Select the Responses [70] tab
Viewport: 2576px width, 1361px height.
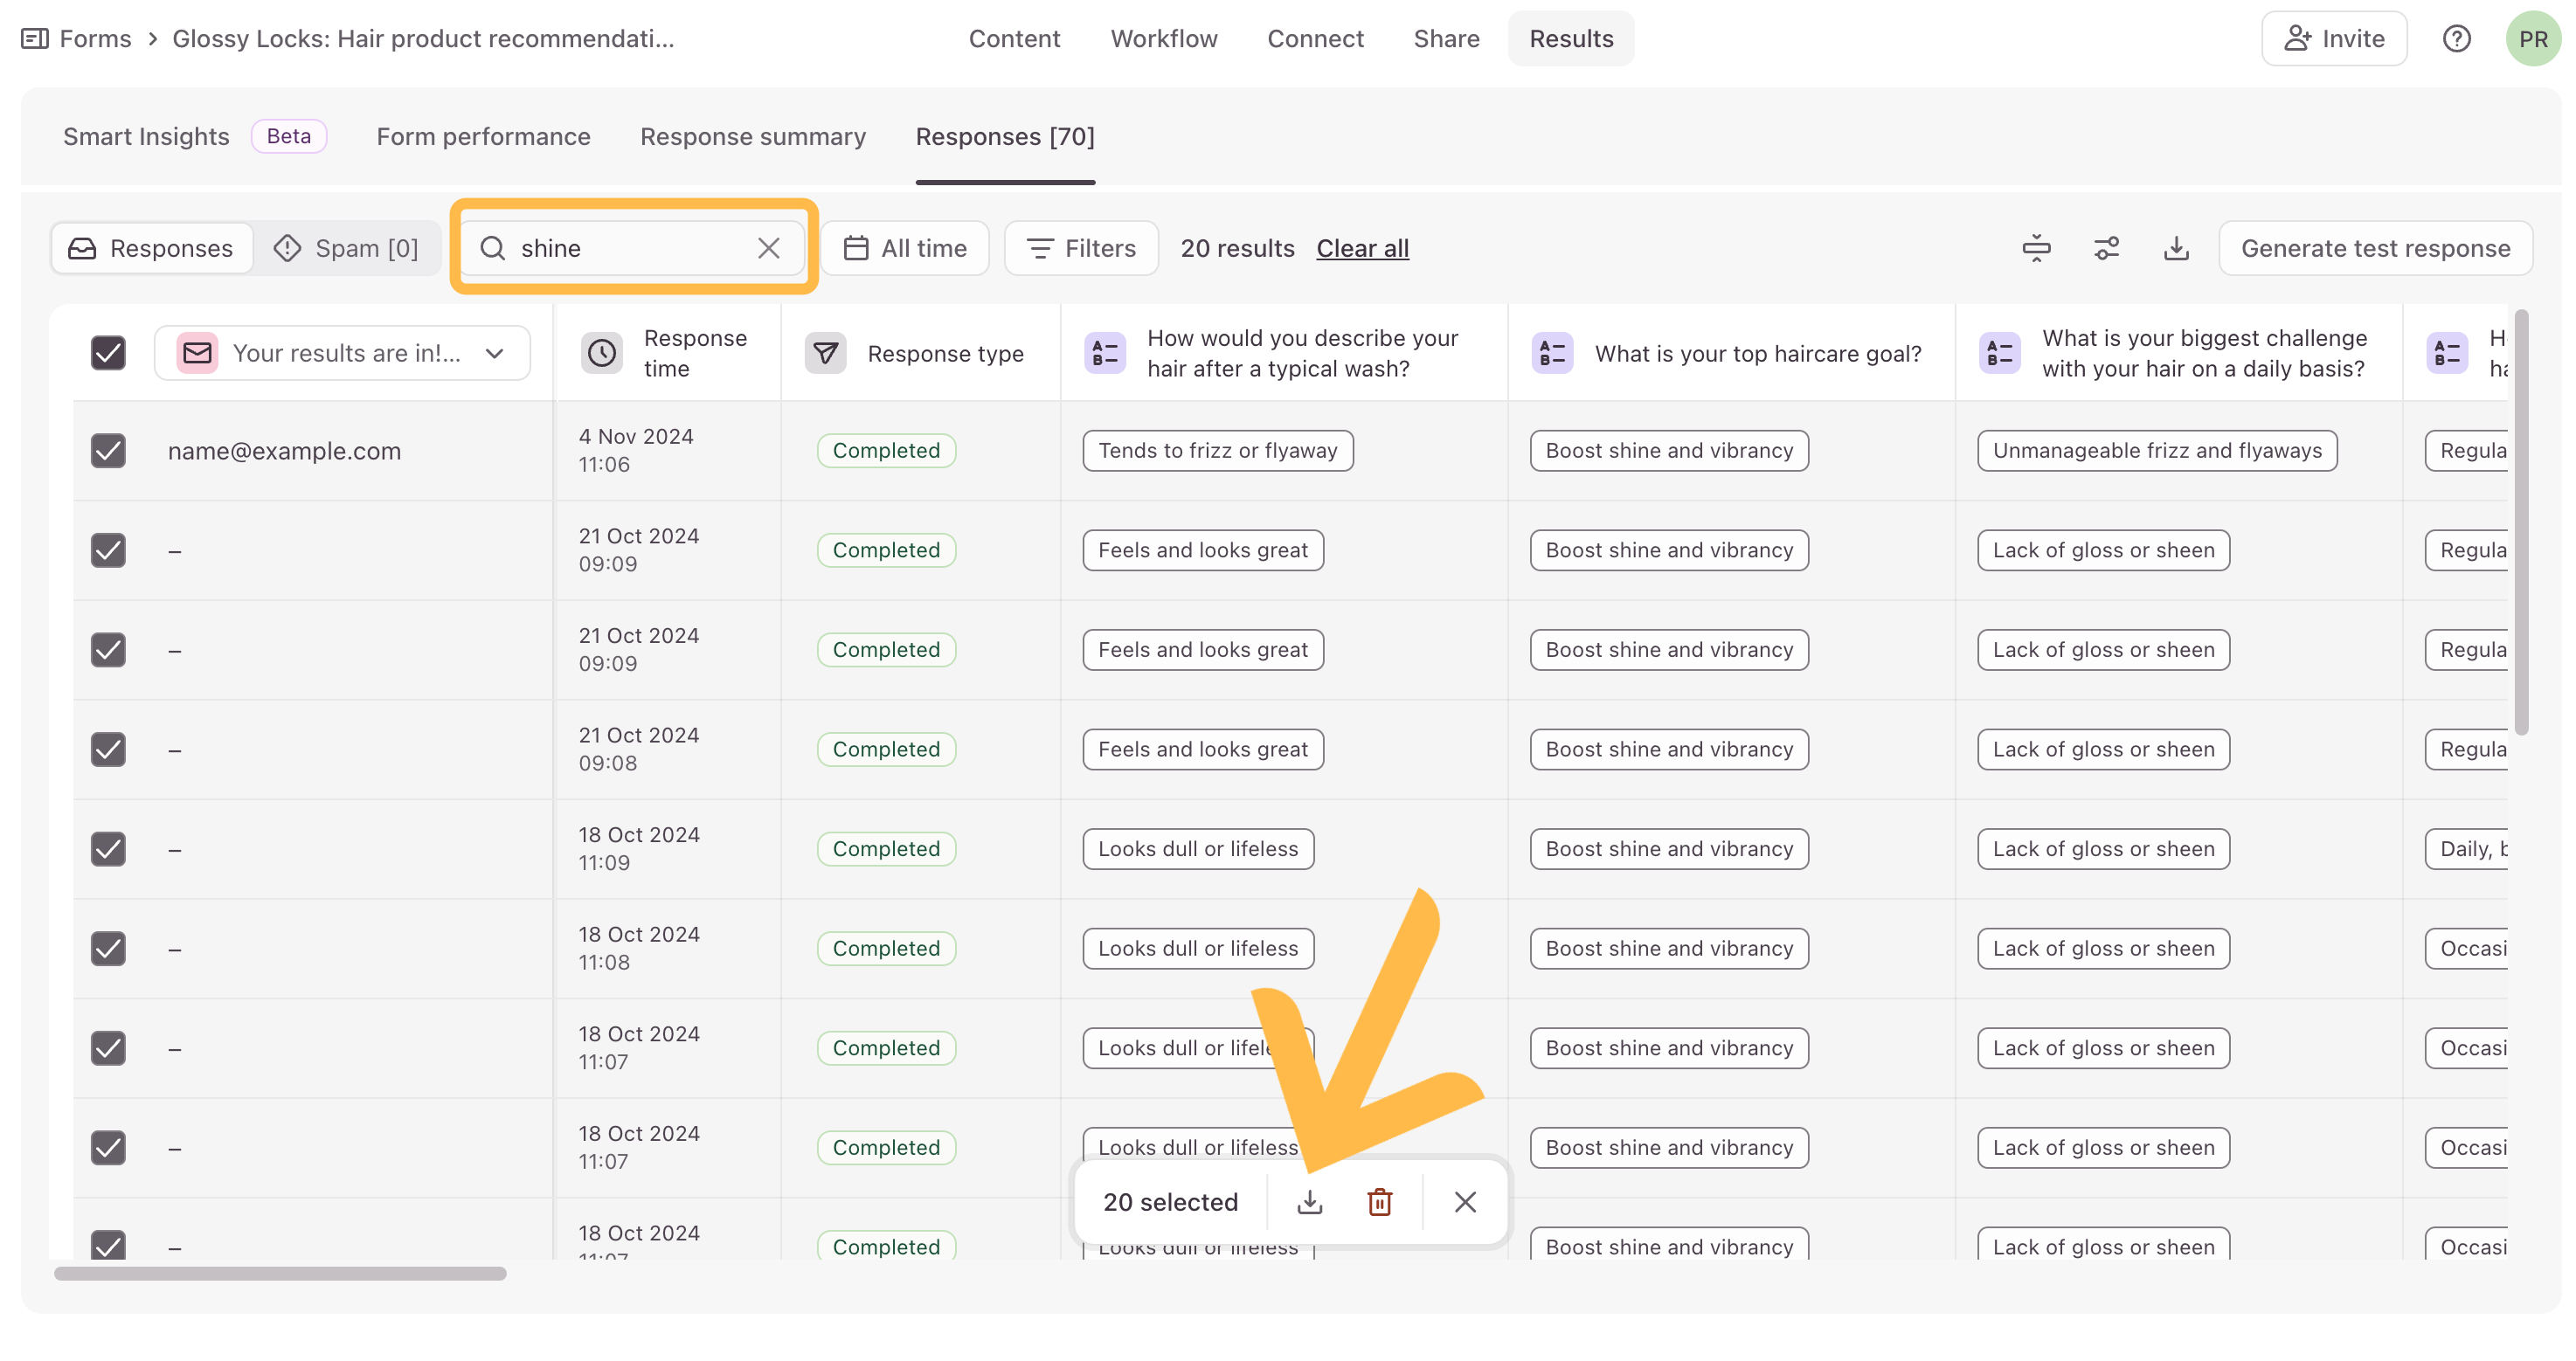click(x=1005, y=137)
